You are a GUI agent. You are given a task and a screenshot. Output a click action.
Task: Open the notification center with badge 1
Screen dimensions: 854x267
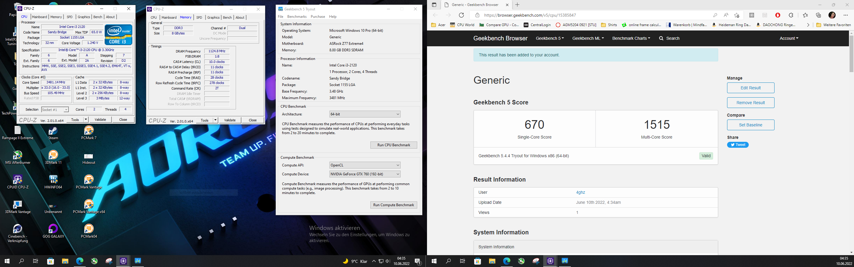point(418,261)
